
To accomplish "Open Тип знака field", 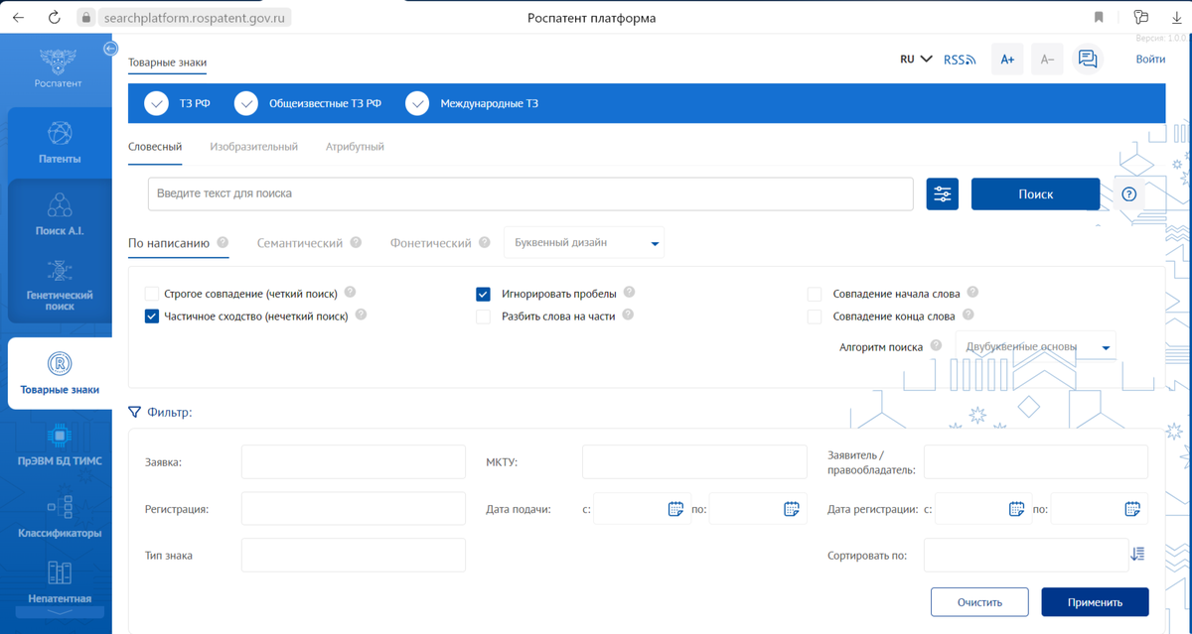I will tap(354, 555).
